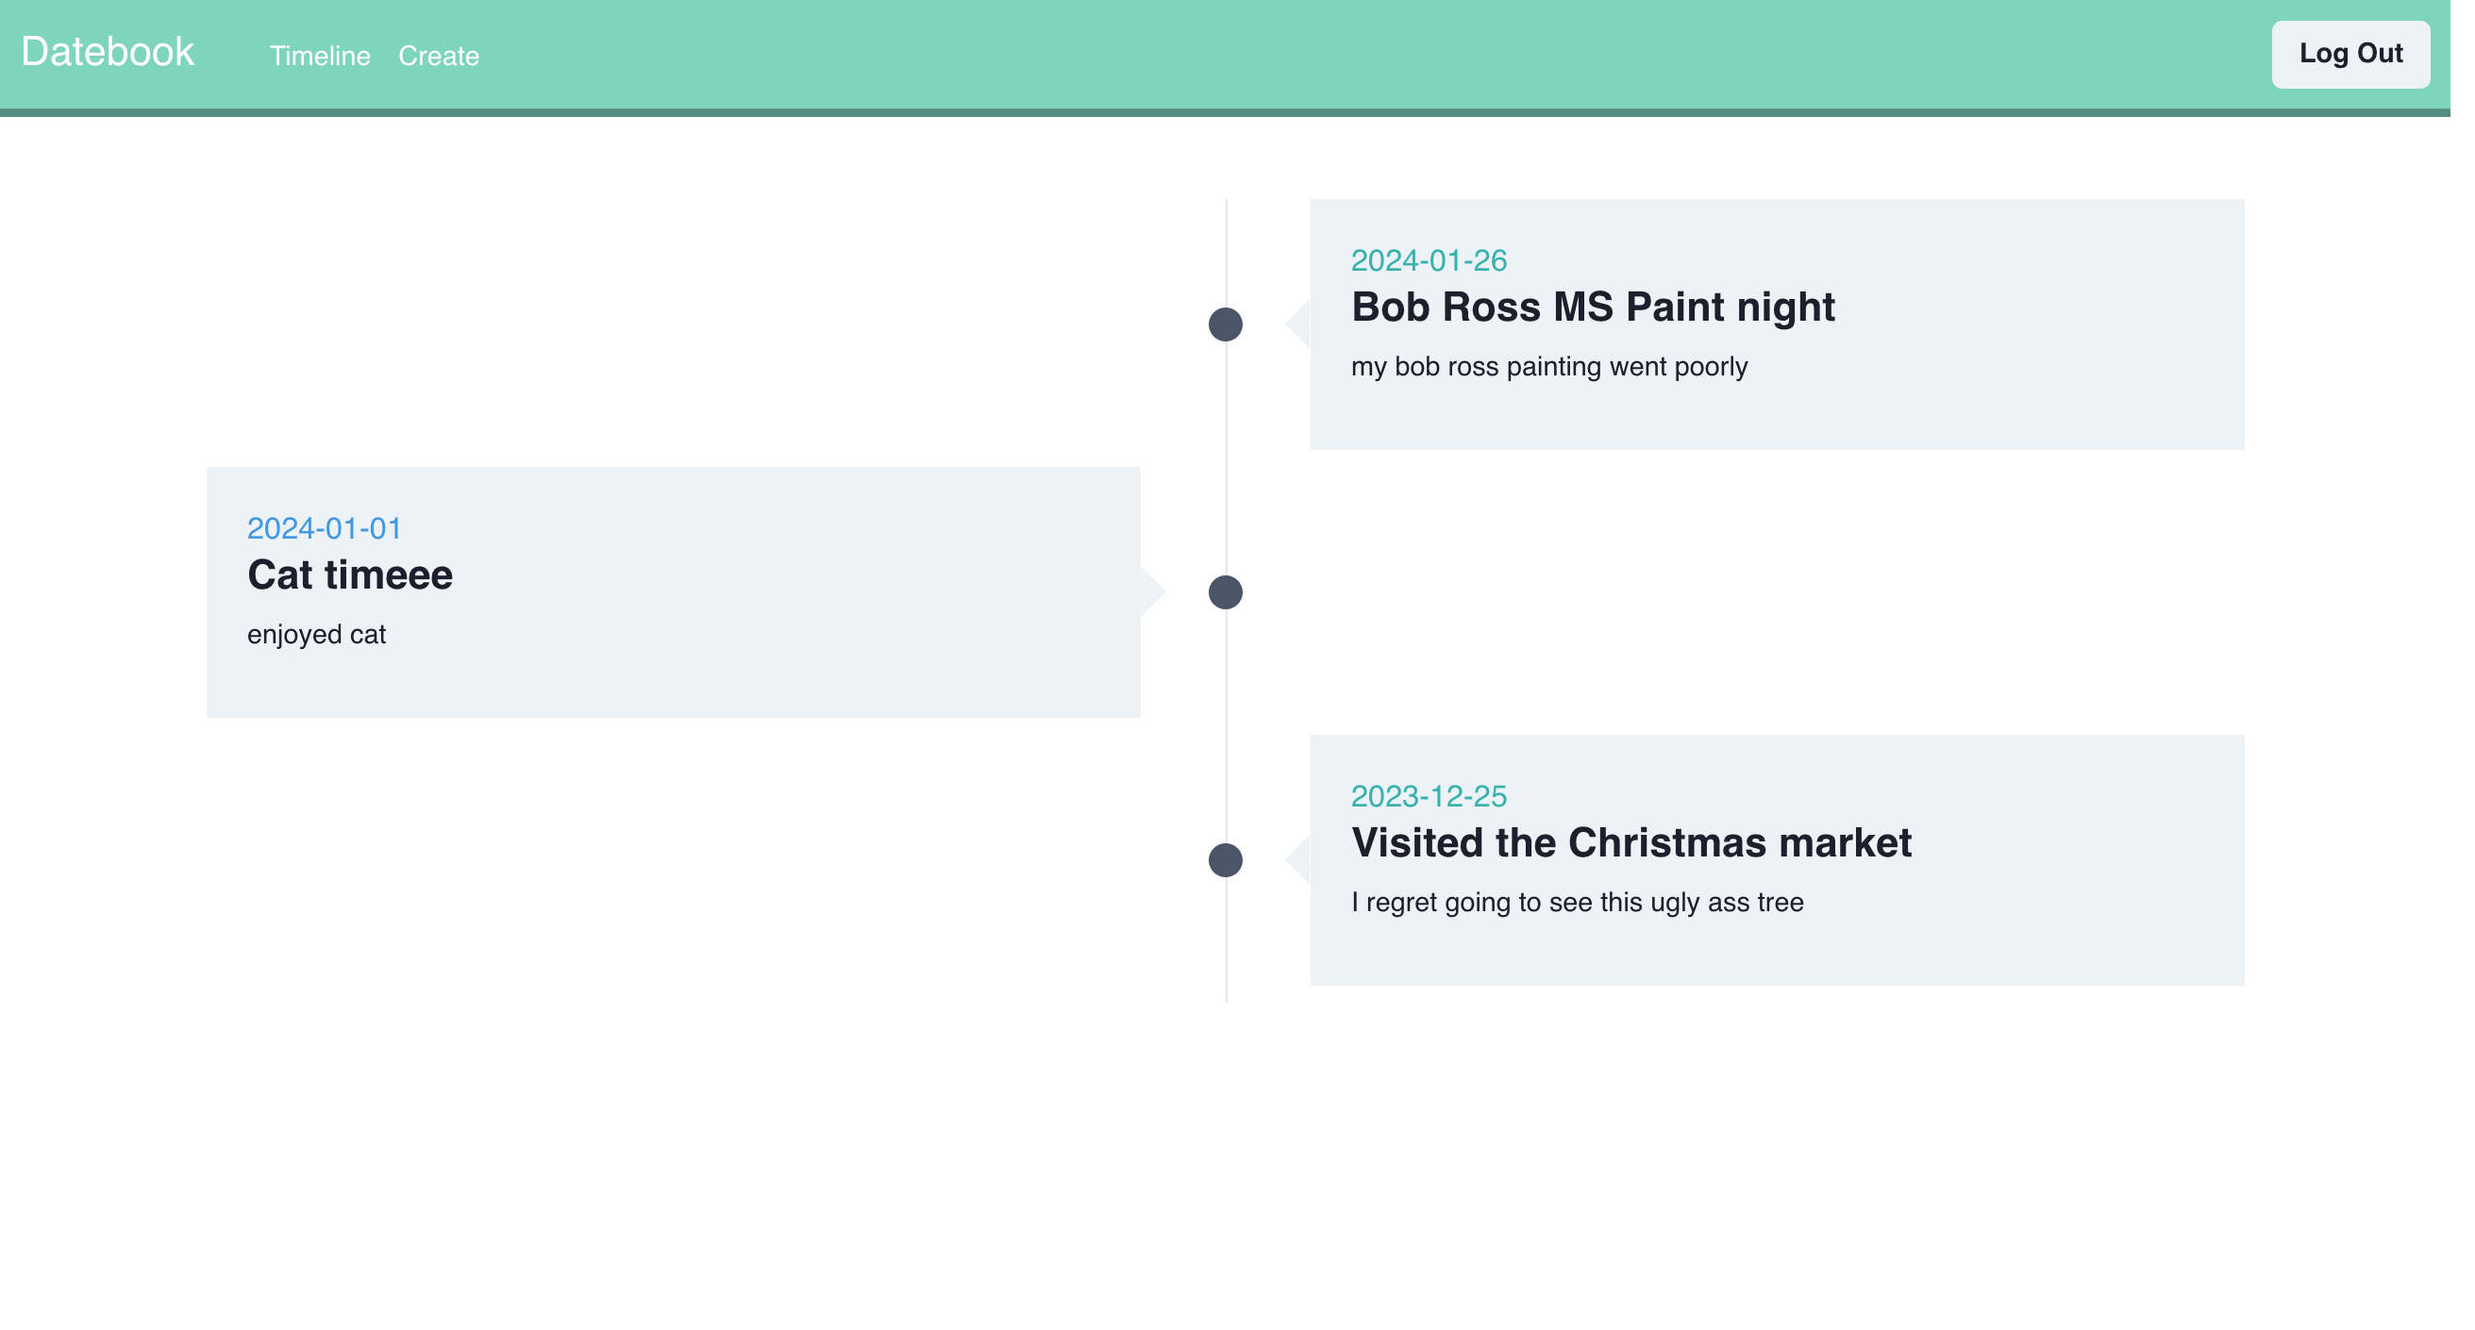Click the timeline dot for Christmas market entry

click(x=1225, y=860)
